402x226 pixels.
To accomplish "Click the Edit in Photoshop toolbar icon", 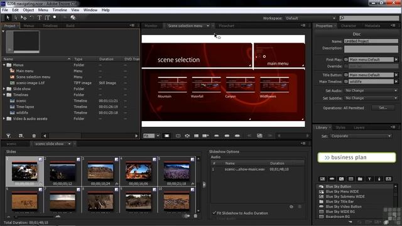I will [73, 18].
